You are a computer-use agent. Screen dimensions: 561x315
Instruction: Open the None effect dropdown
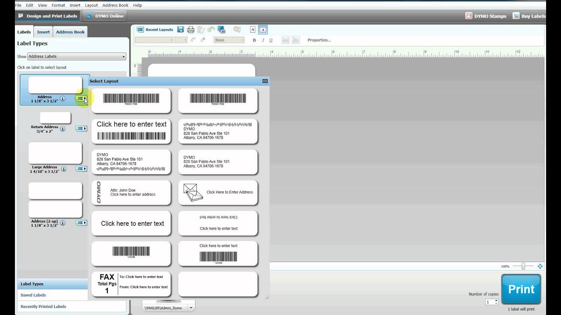click(229, 40)
